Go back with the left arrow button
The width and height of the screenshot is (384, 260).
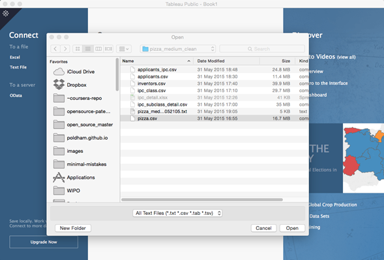[55, 49]
